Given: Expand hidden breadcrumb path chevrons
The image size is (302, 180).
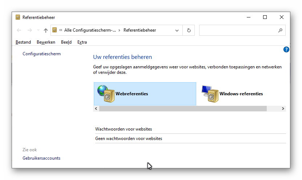Looking at the screenshot, I should tap(61, 30).
